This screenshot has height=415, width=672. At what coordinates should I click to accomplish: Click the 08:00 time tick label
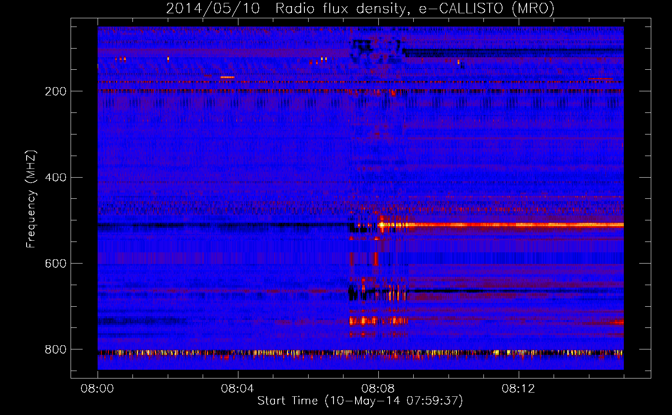click(x=97, y=389)
